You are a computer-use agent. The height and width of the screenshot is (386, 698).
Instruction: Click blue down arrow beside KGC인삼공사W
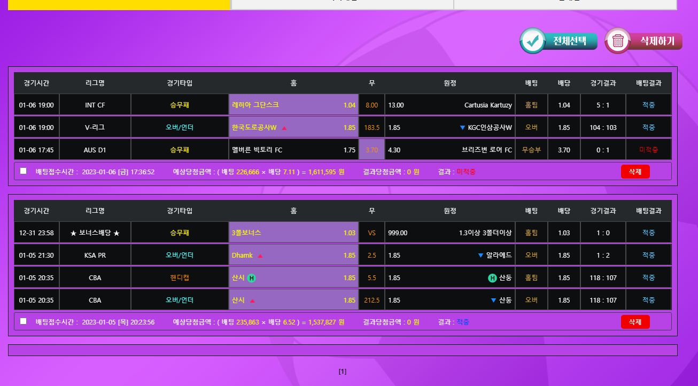[462, 128]
